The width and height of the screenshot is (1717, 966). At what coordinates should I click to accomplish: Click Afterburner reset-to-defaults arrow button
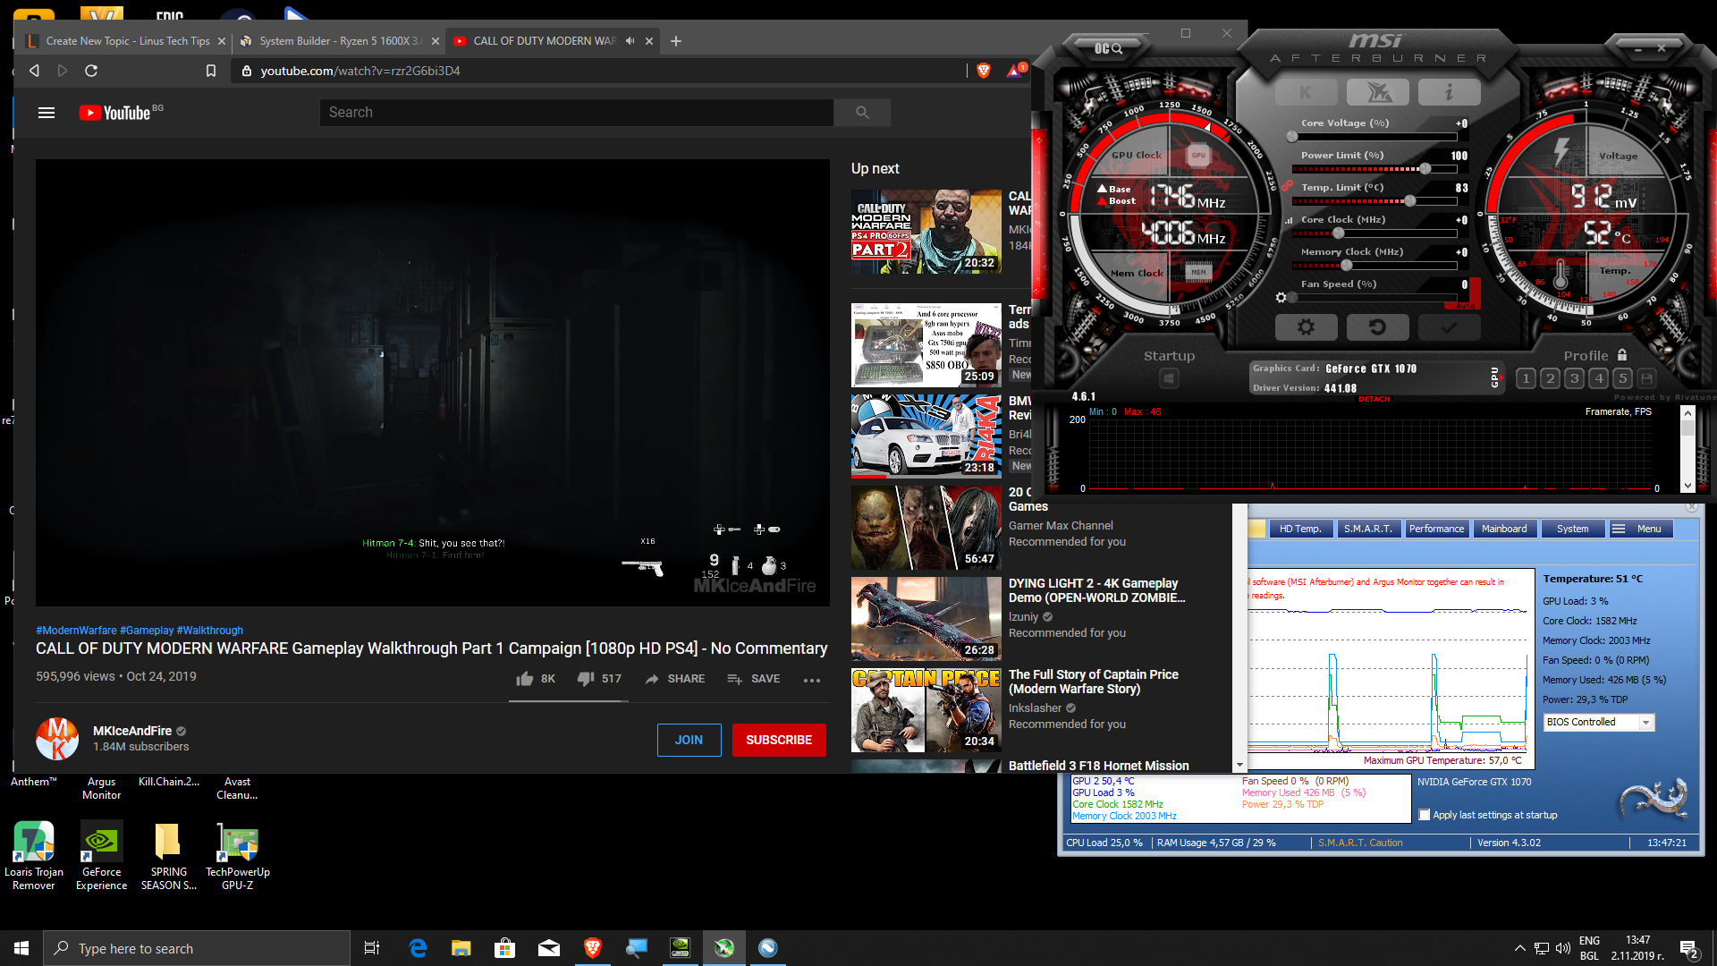point(1377,327)
